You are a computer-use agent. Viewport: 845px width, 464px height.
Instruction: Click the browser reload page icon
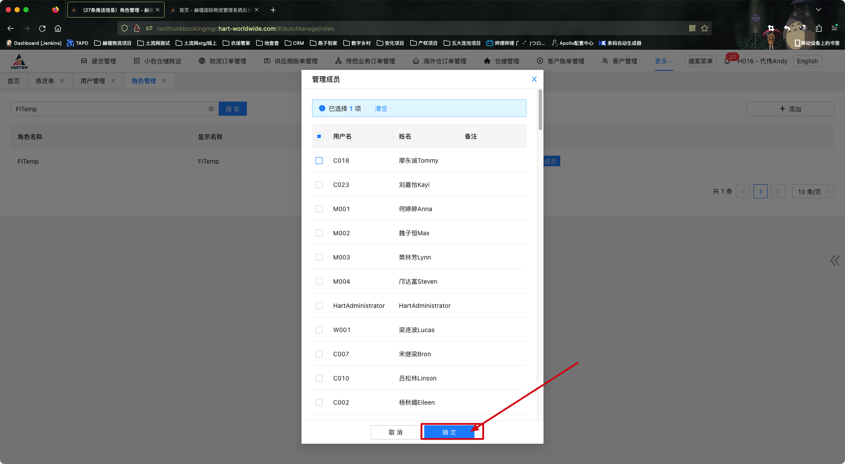pos(42,29)
